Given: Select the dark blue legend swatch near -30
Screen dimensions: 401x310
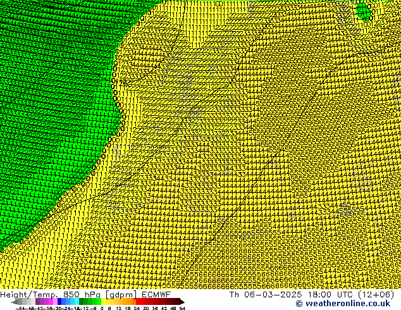Looking at the screenshot, I should point(59,301).
